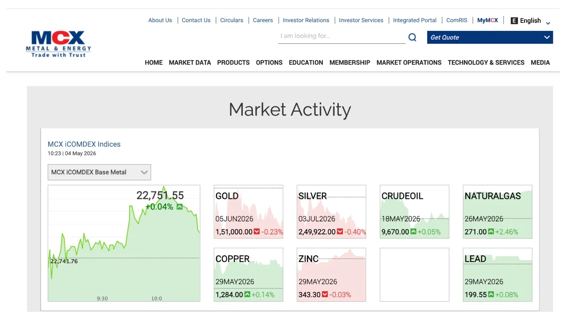Viewport: 566px width, 318px height.
Task: Follow the Investor Relations link
Action: (306, 20)
